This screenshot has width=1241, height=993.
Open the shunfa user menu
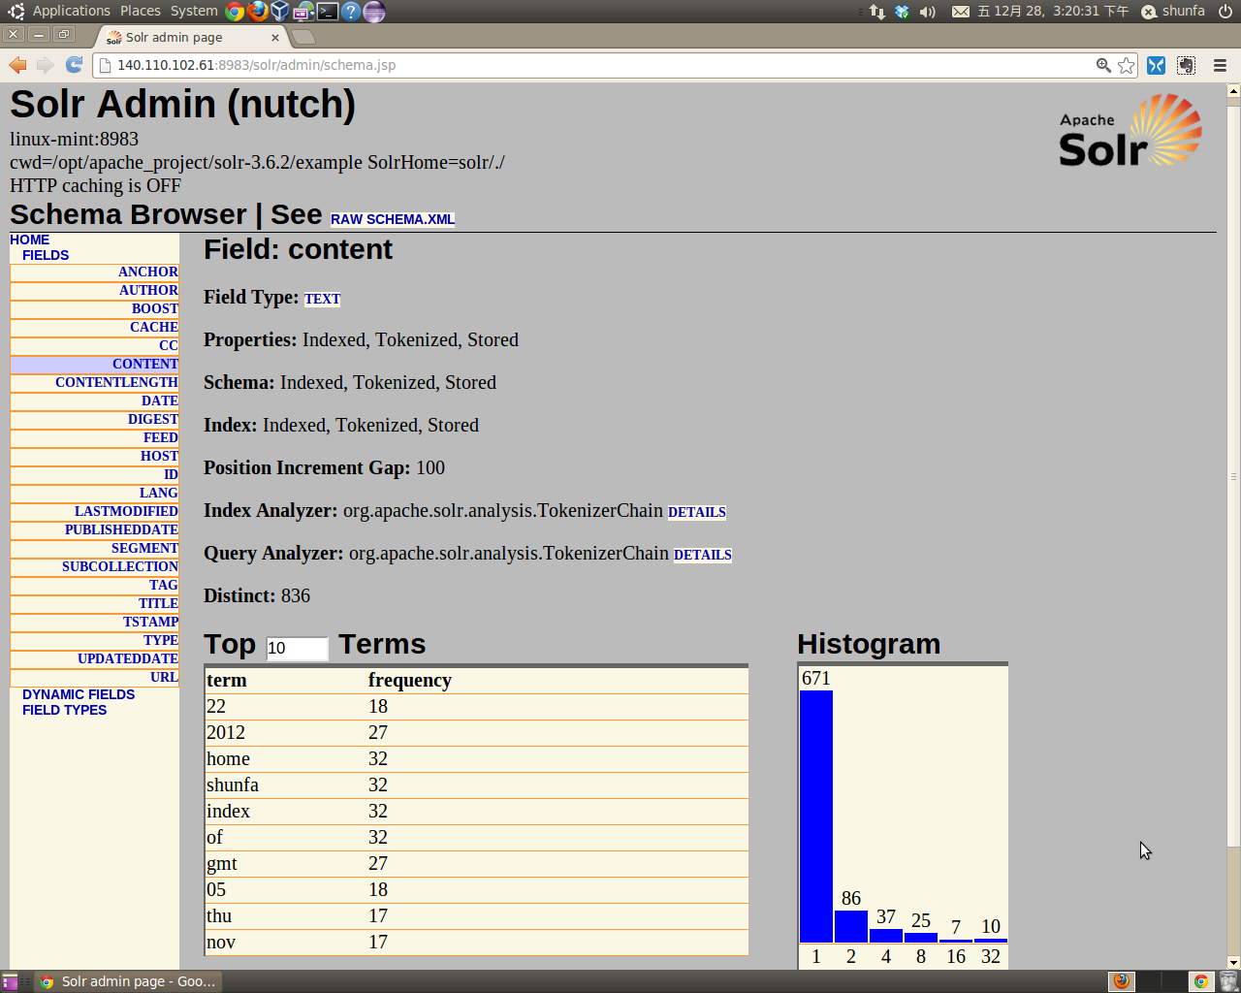1173,12
